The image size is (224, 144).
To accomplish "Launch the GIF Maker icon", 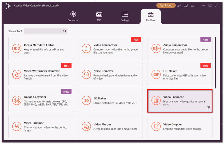I will point(156,74).
